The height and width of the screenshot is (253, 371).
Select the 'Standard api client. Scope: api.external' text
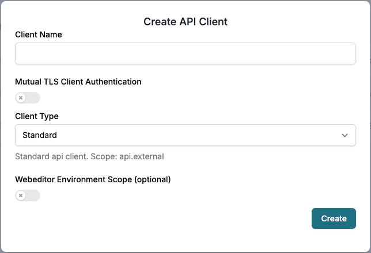(89, 156)
